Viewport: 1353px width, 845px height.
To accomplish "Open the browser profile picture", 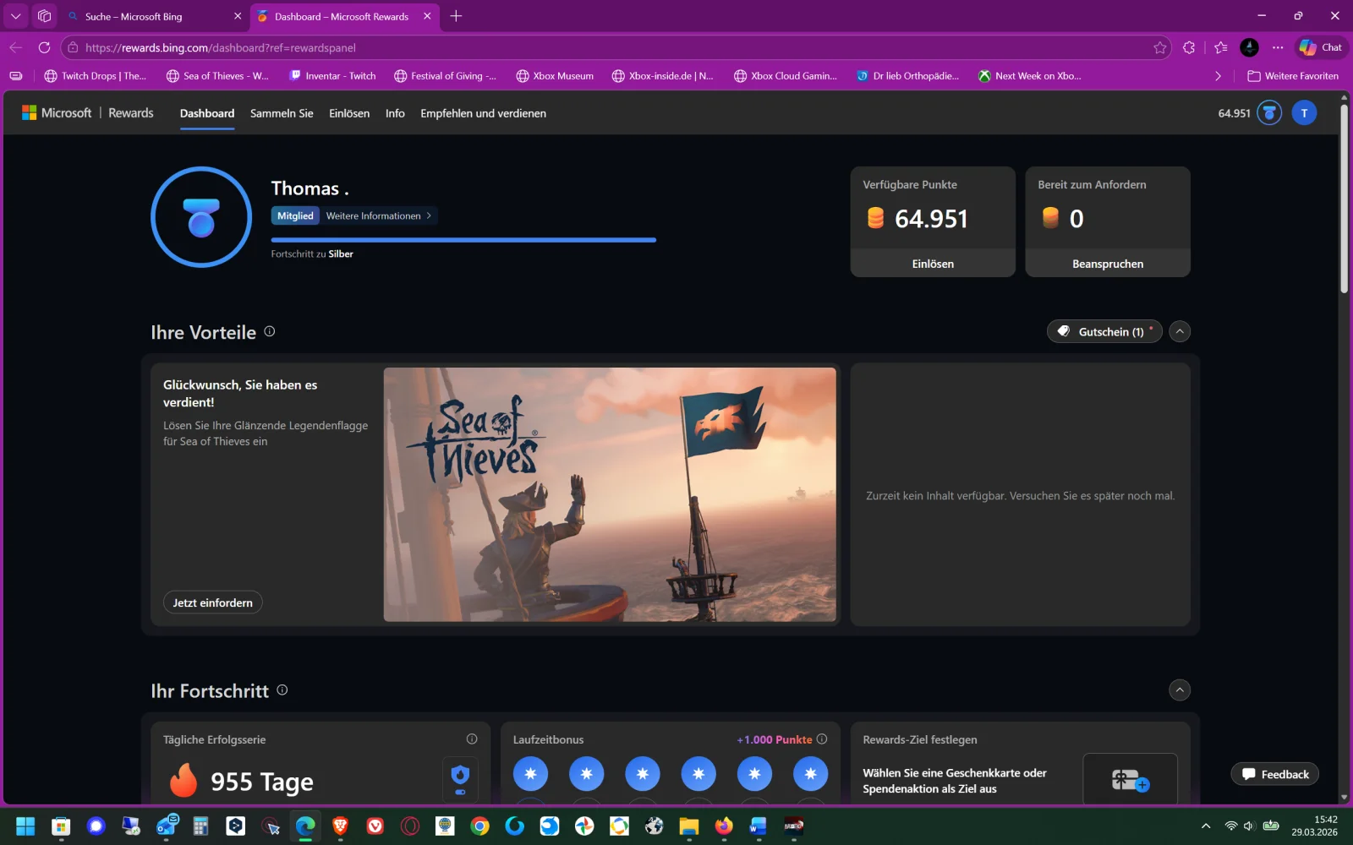I will pyautogui.click(x=1249, y=47).
